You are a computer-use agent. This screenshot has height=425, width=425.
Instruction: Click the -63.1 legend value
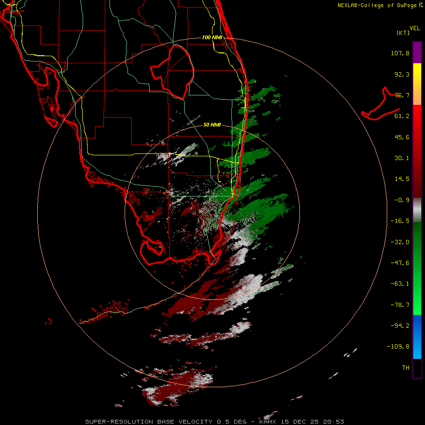coord(400,284)
